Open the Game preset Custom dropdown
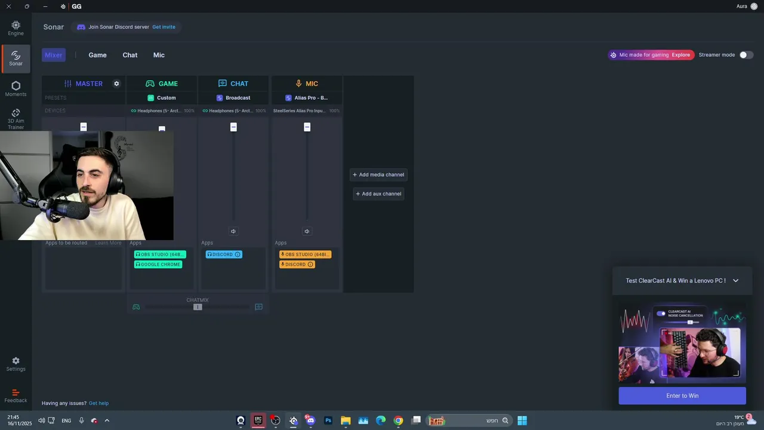 (162, 98)
